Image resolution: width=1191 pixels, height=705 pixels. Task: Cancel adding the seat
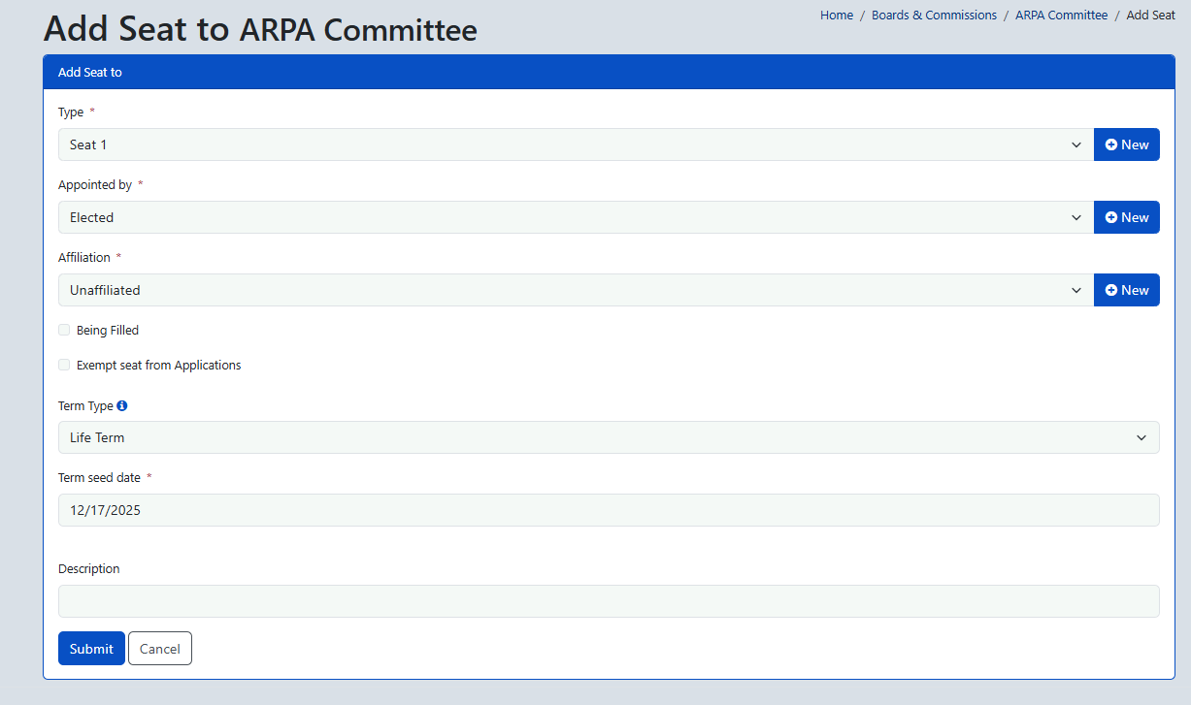pyautogui.click(x=160, y=649)
